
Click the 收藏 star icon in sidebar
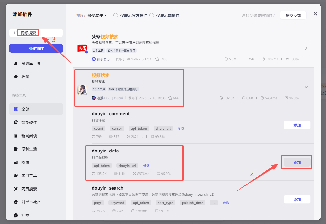coord(16,77)
